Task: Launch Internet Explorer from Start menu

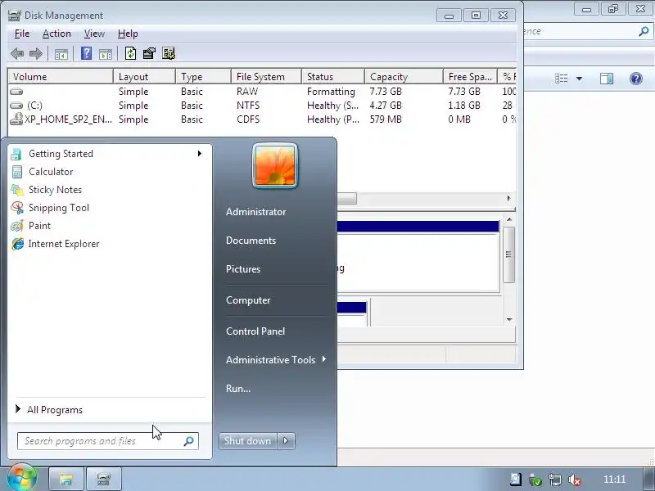Action: 110,244
